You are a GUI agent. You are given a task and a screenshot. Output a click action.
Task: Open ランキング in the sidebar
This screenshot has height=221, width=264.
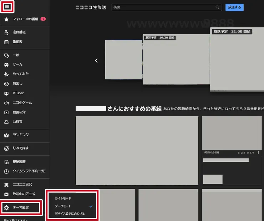(21, 135)
